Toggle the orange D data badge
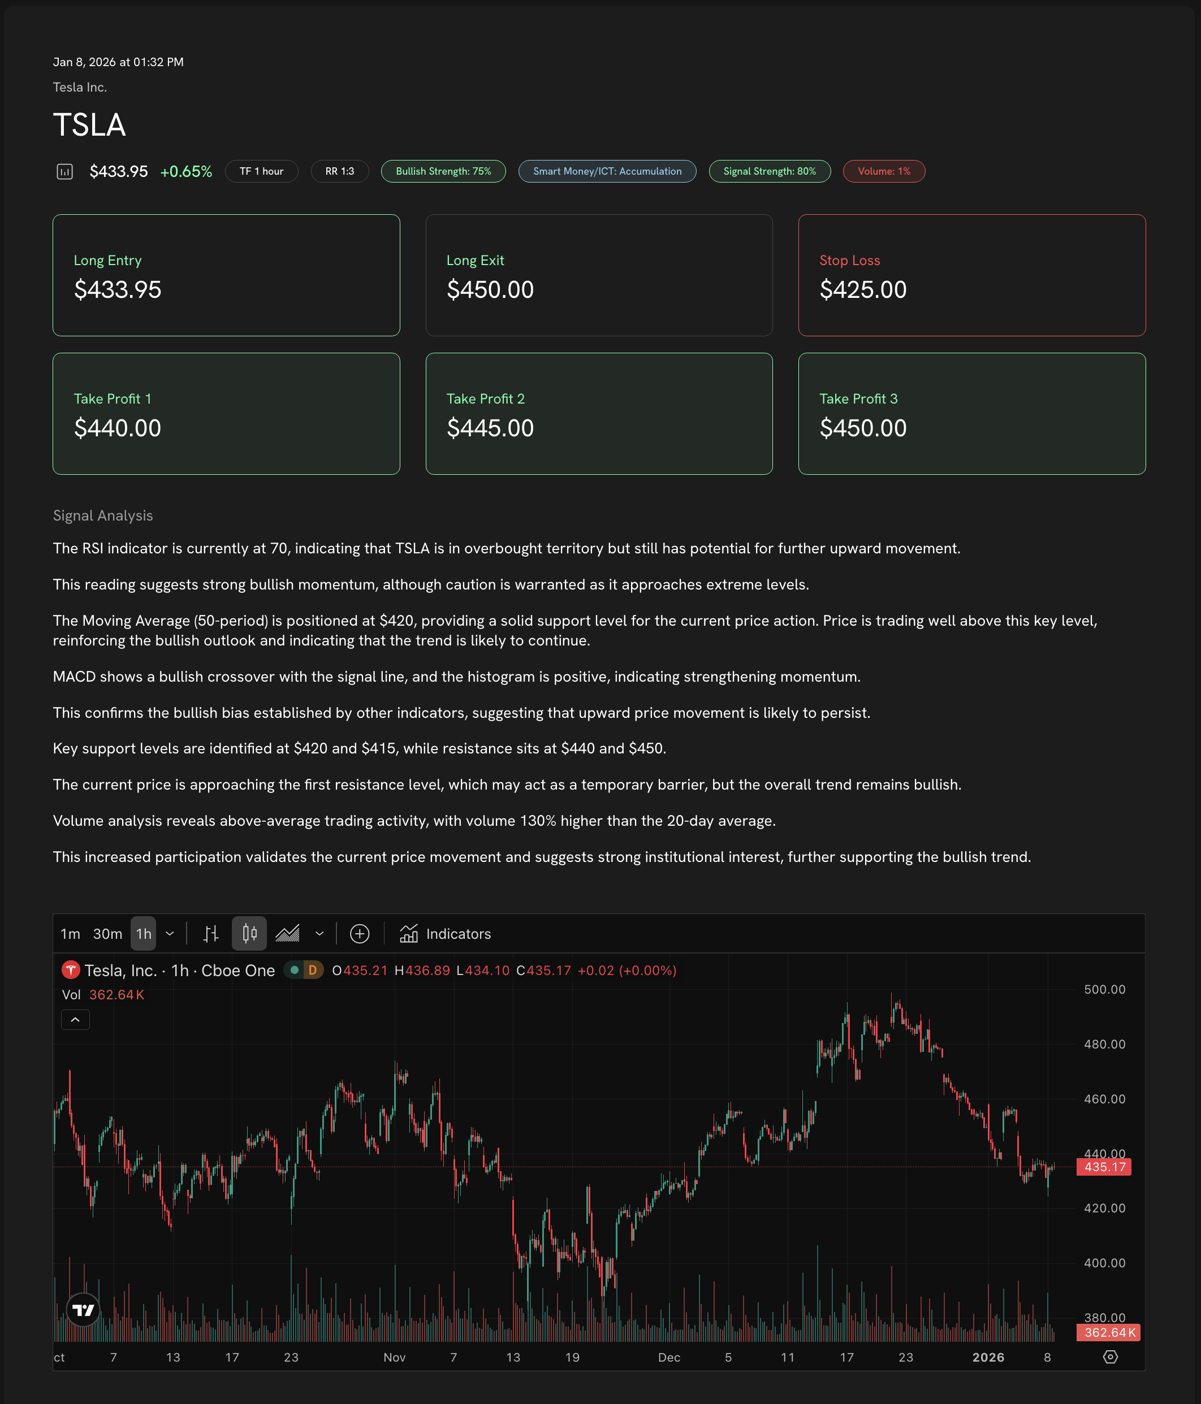 (x=313, y=970)
